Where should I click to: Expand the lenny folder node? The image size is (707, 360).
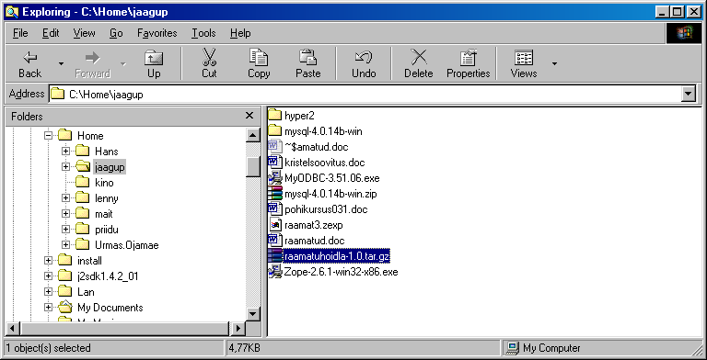pyautogui.click(x=66, y=198)
